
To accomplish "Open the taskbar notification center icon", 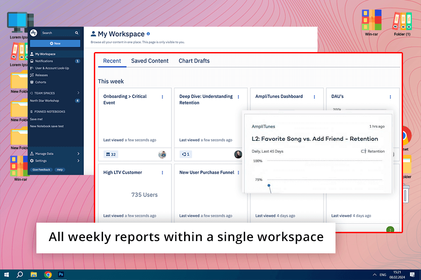I will pyautogui.click(x=412, y=275).
